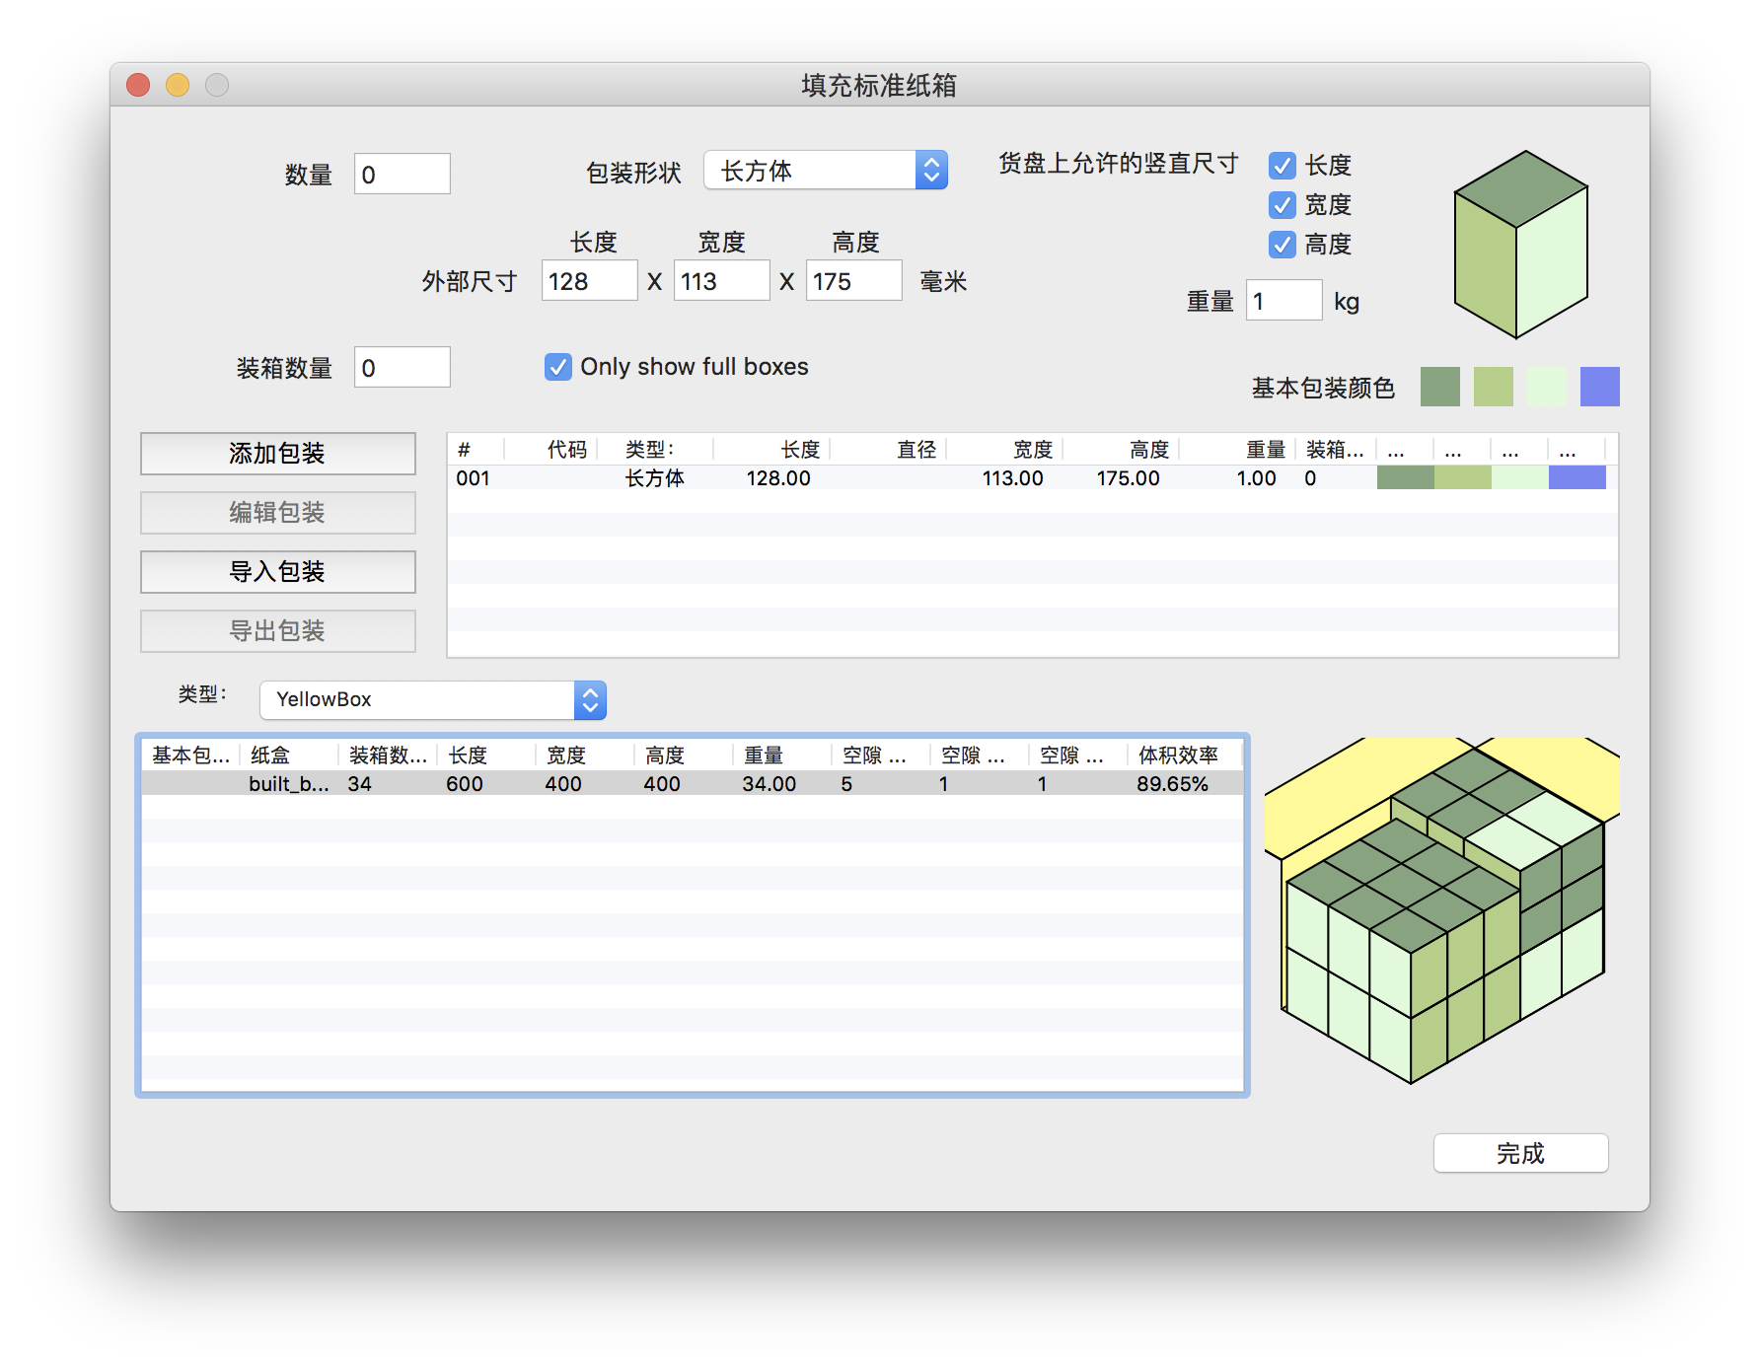
Task: Click the 导出包装 button
Action: [277, 631]
